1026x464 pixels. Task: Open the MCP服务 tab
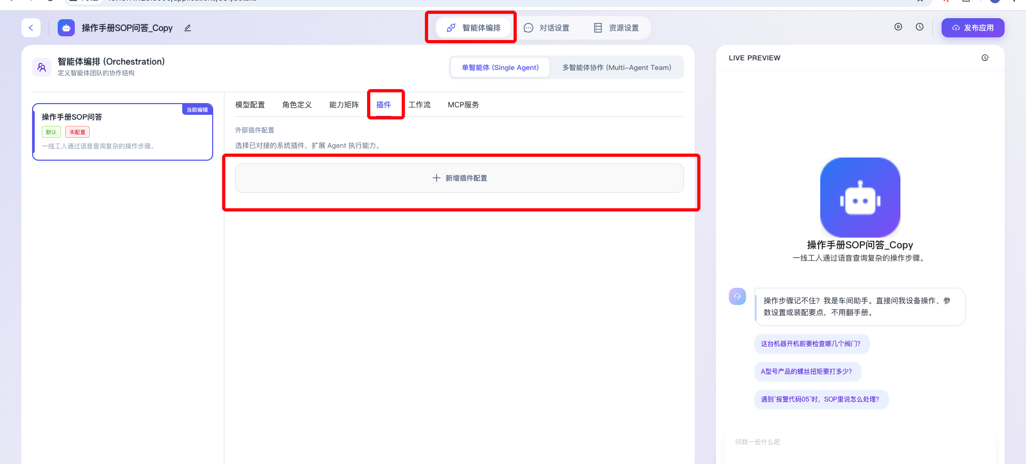click(463, 105)
